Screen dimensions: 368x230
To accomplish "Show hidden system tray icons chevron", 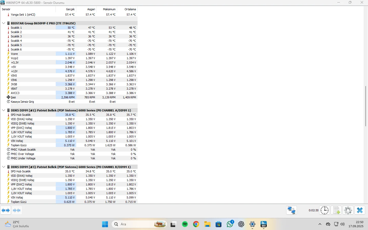I will pyautogui.click(x=320, y=224).
